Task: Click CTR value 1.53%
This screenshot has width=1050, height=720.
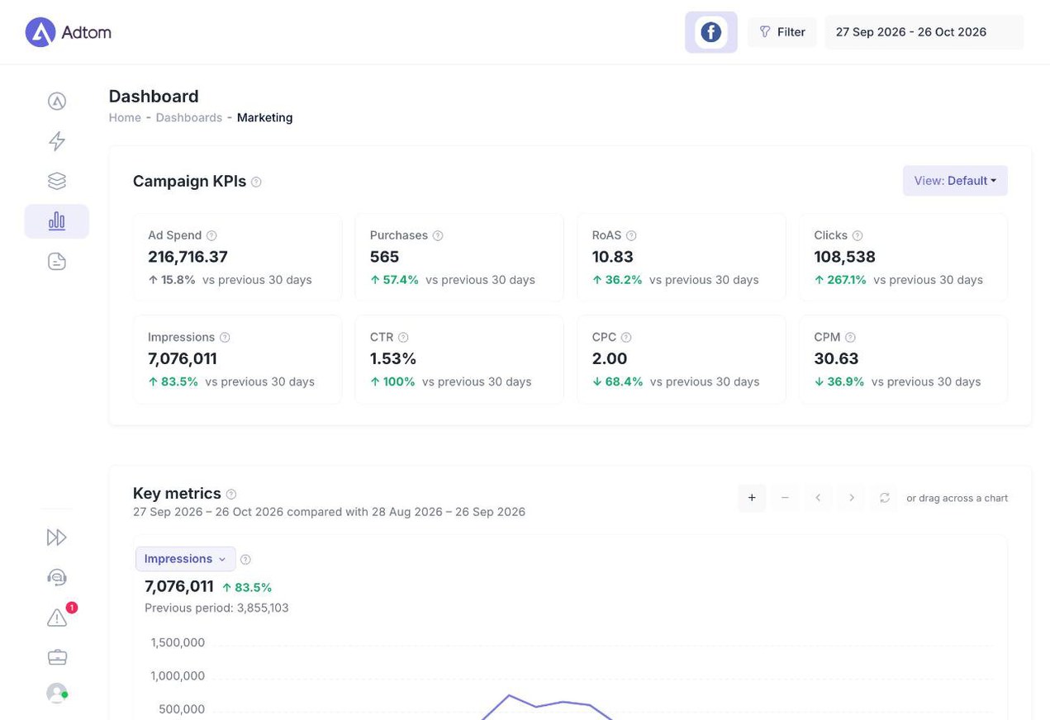Action: click(393, 359)
